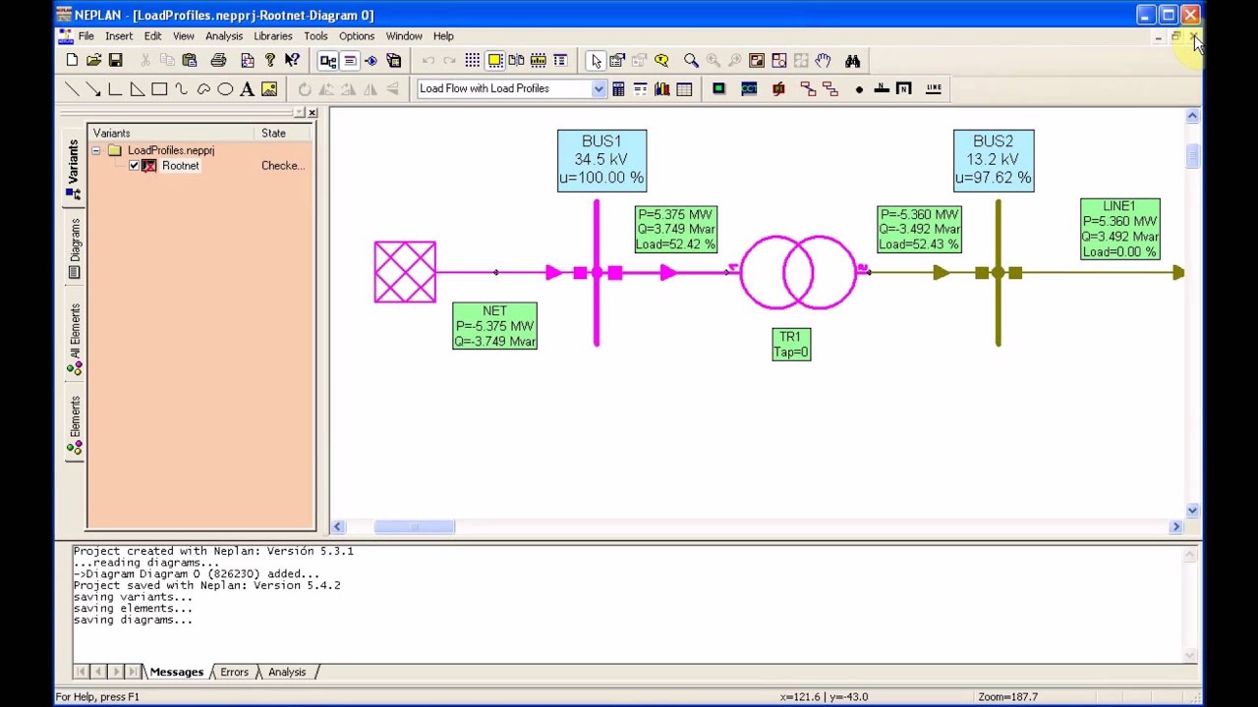Save the project using the floppy icon
The width and height of the screenshot is (1258, 707).
tap(115, 61)
